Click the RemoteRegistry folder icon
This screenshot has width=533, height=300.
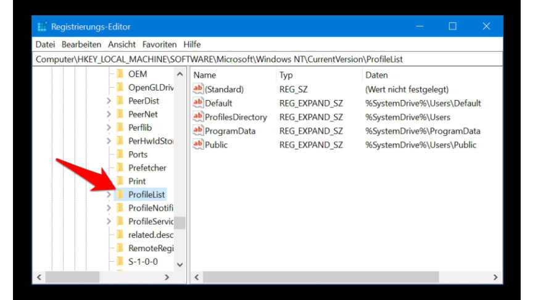(x=120, y=248)
